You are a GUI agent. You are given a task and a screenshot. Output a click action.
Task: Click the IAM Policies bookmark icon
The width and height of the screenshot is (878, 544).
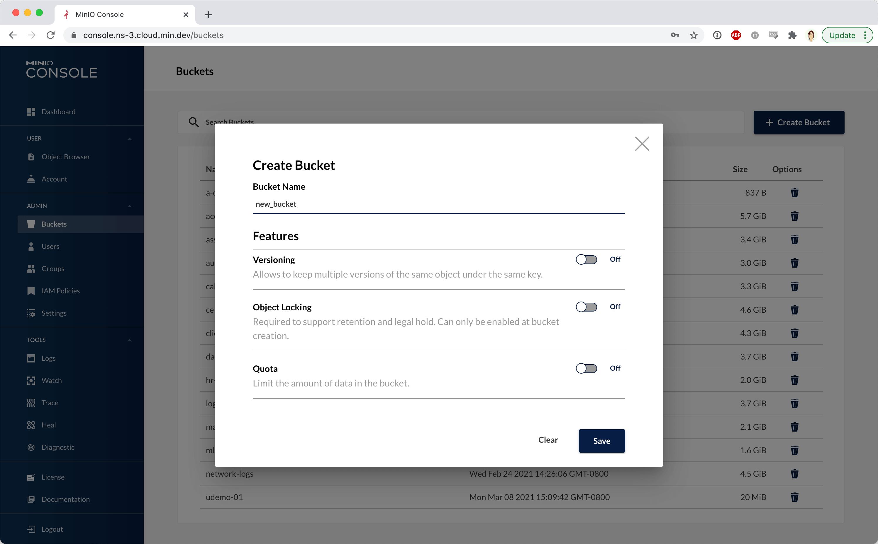click(x=31, y=291)
